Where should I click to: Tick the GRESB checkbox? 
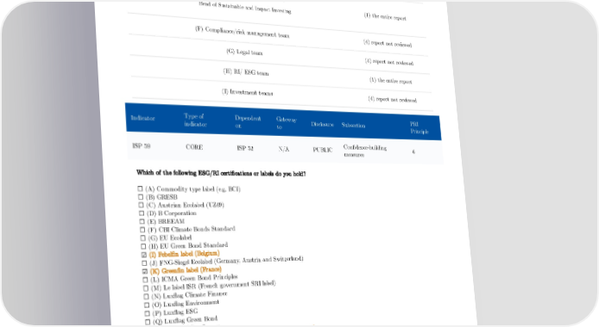(x=140, y=197)
